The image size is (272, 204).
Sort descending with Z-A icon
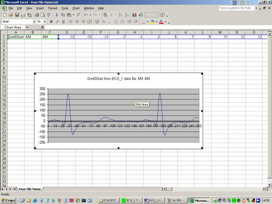point(127,15)
